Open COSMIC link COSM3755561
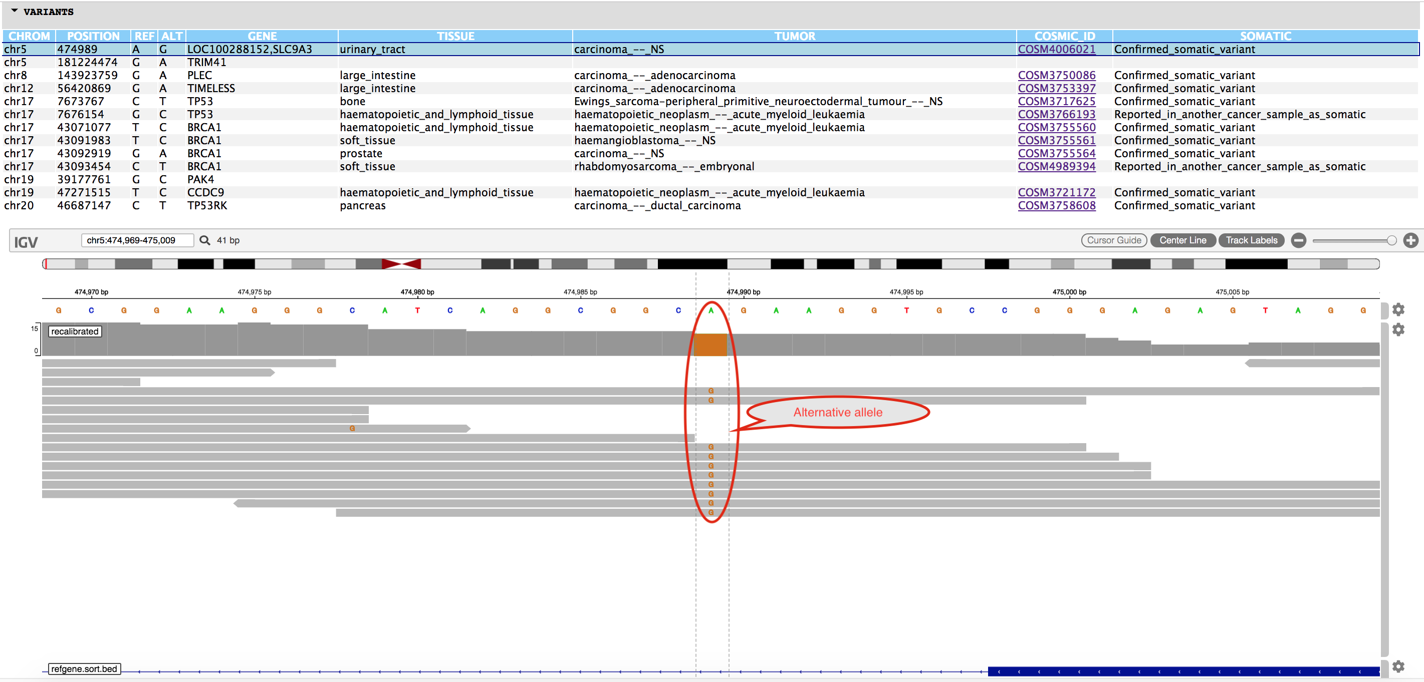Image resolution: width=1424 pixels, height=682 pixels. pyautogui.click(x=1056, y=140)
